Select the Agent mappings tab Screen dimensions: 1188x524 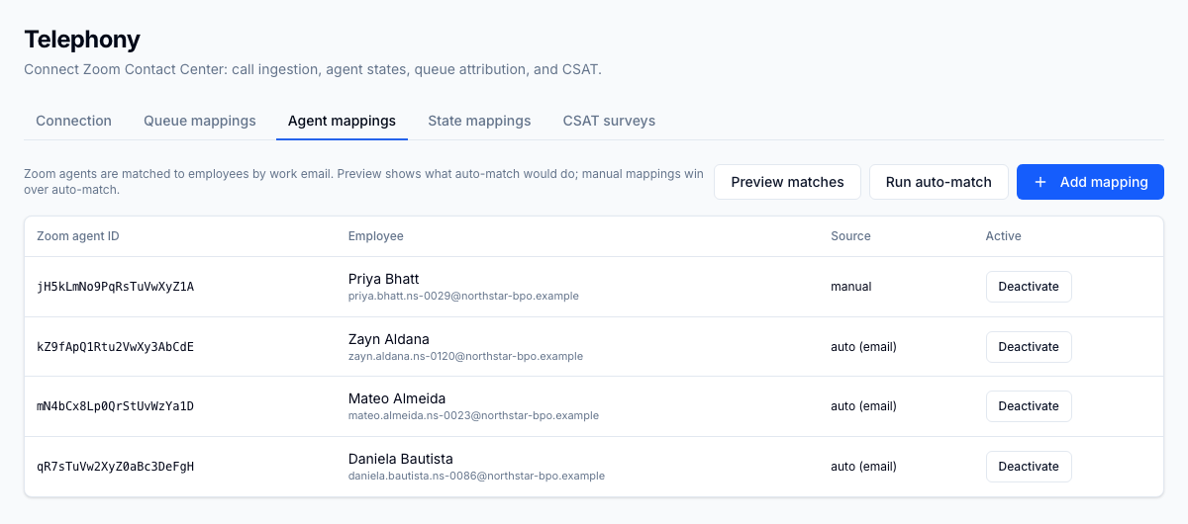(x=342, y=121)
